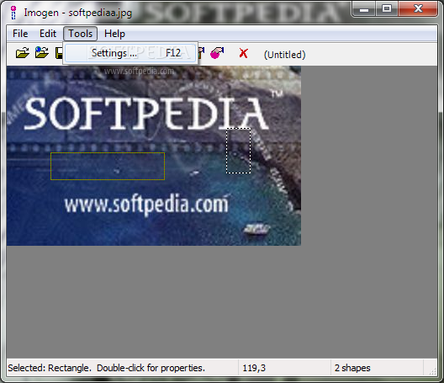
Task: Click the open-from-web folder icon with globe
Action: coord(42,52)
